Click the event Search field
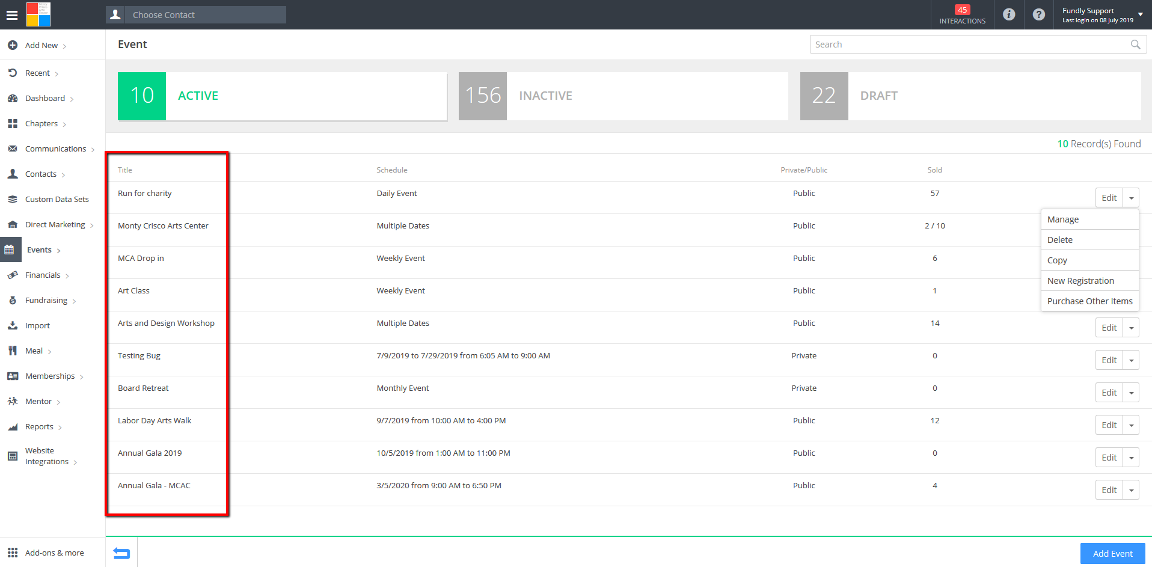Image resolution: width=1152 pixels, height=567 pixels. pyautogui.click(x=978, y=44)
